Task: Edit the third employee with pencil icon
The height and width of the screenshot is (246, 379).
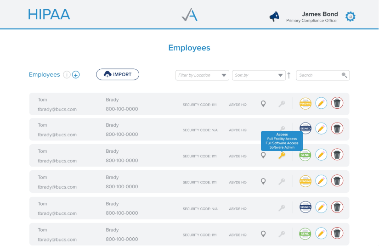Action: pos(321,155)
